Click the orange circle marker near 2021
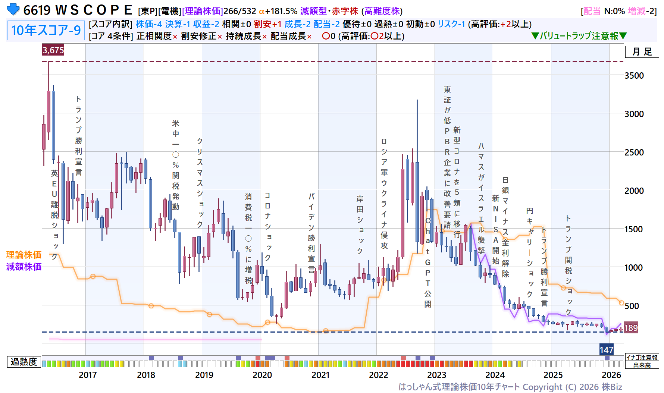Screen dimensions: 664x393 click(326, 331)
